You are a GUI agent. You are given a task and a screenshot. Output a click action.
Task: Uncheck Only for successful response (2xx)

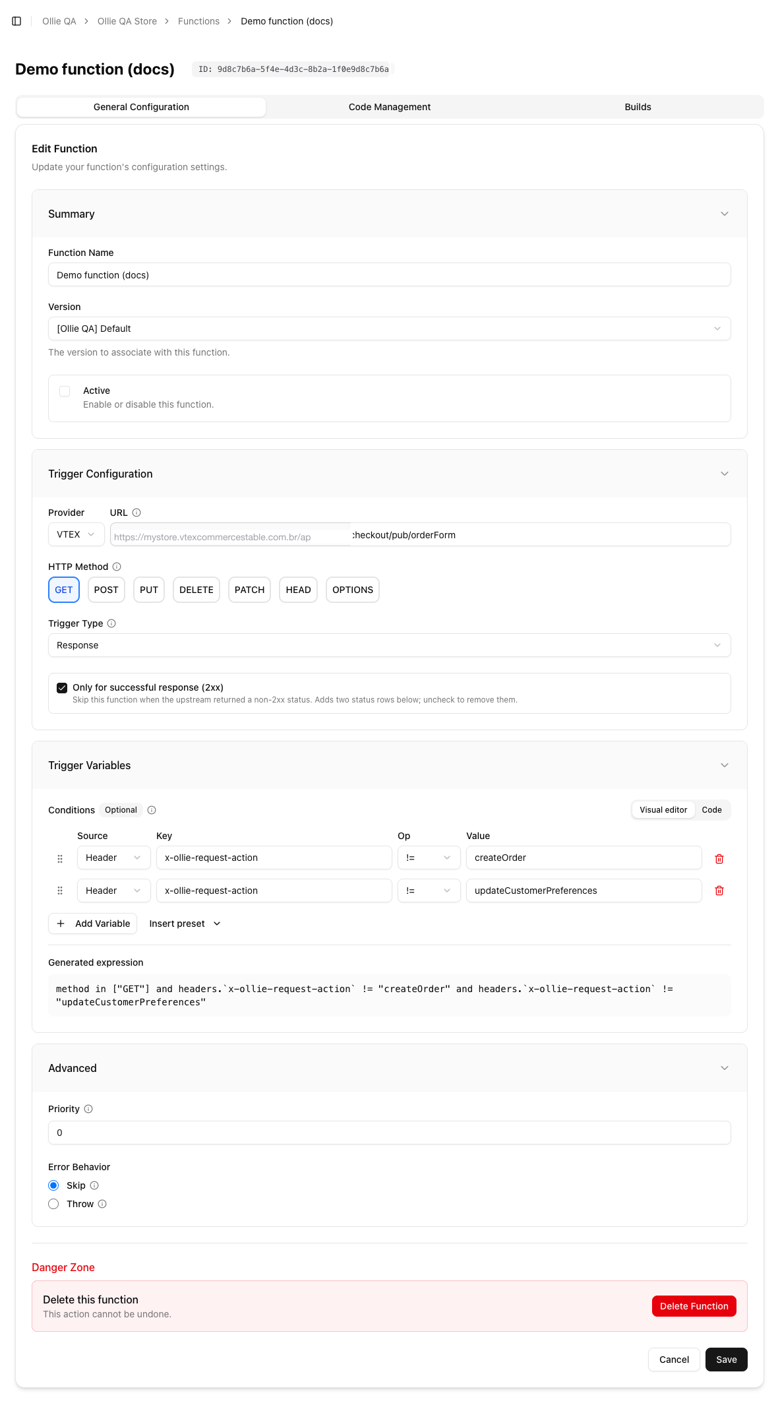click(x=62, y=687)
